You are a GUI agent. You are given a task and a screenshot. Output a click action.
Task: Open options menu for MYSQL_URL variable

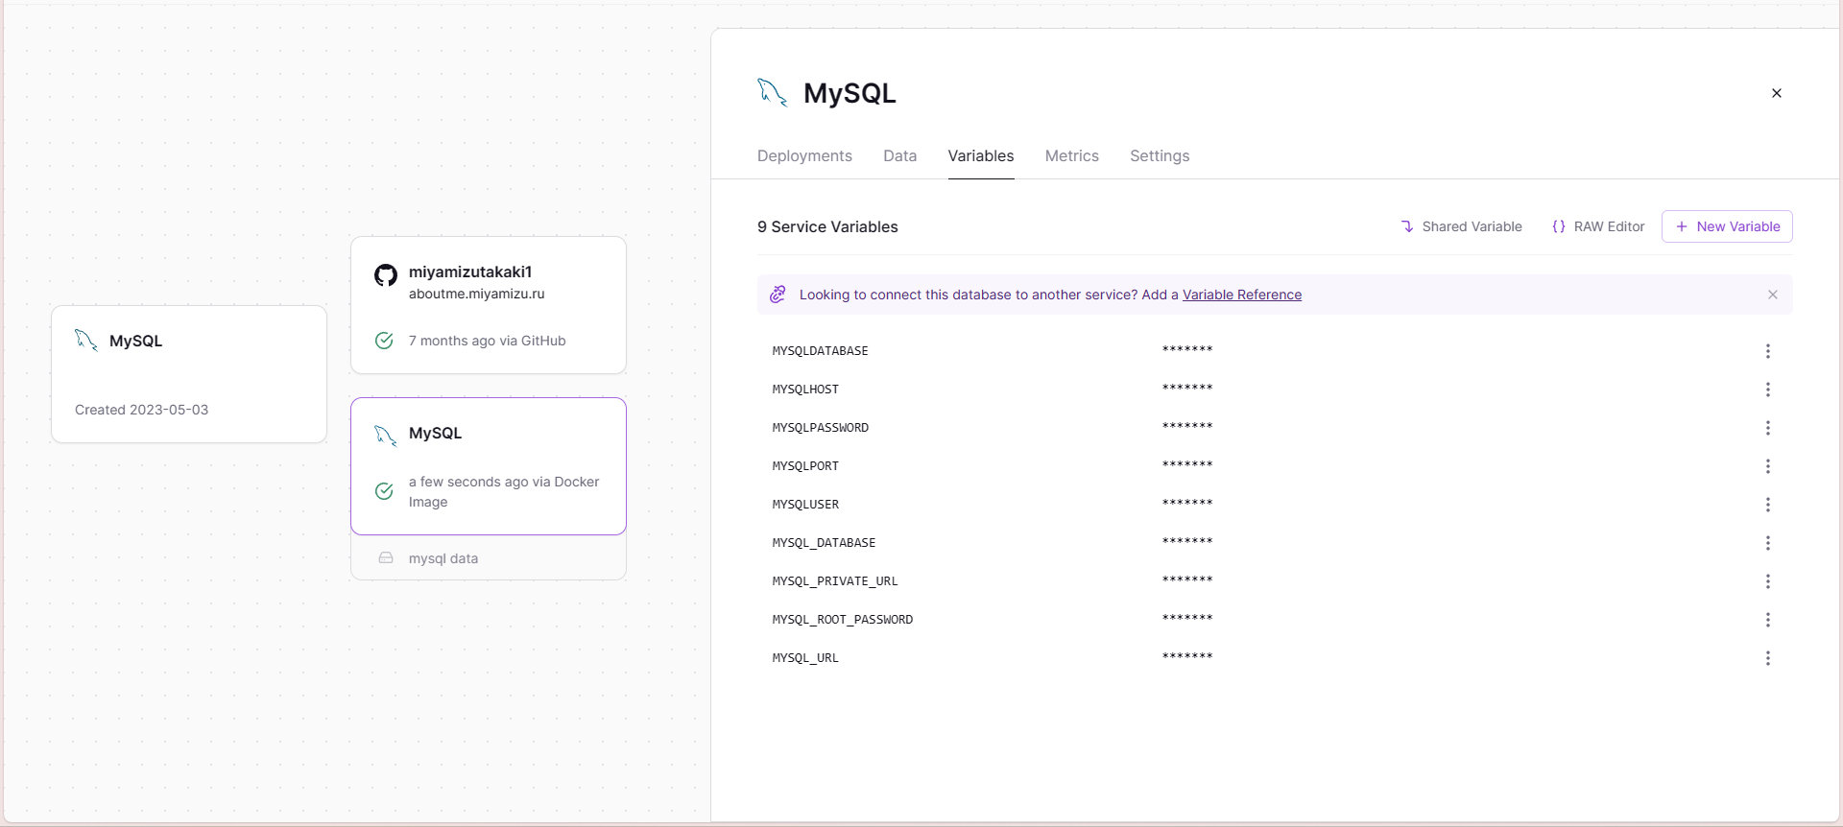(1767, 658)
